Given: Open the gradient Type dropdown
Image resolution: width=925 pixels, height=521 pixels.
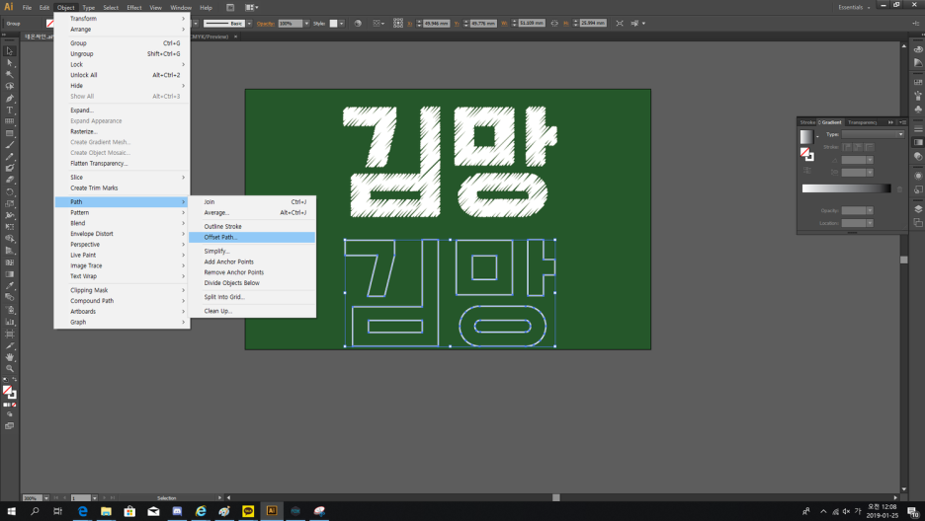Looking at the screenshot, I should click(872, 134).
